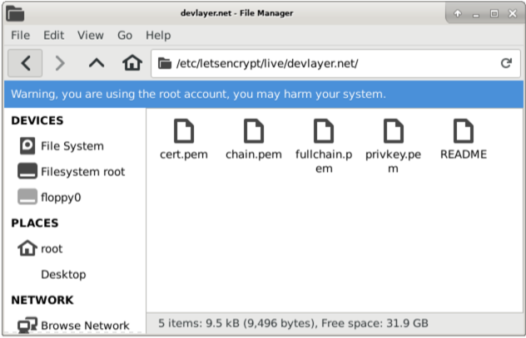
Task: Select the fullchain.pem file
Action: coord(324,146)
